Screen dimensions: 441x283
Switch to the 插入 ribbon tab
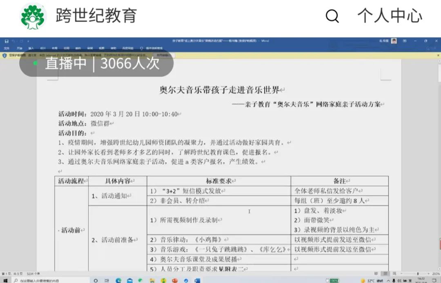pyautogui.click(x=31, y=48)
